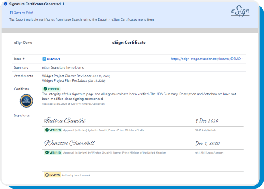The image size is (264, 189).
Task: Click the Save or Print document icon
Action: 12,12
